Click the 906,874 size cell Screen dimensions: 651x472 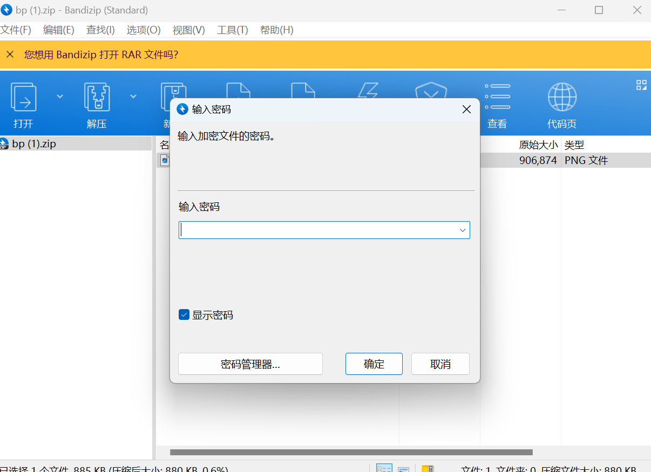pos(538,160)
